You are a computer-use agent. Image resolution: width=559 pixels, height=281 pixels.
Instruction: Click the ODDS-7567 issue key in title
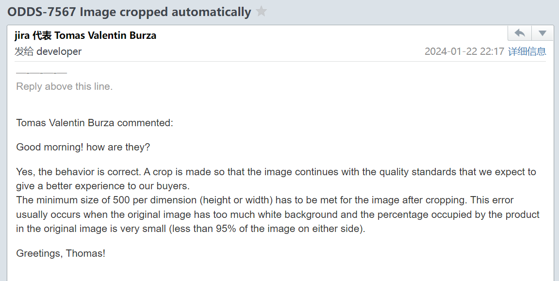[x=42, y=12]
